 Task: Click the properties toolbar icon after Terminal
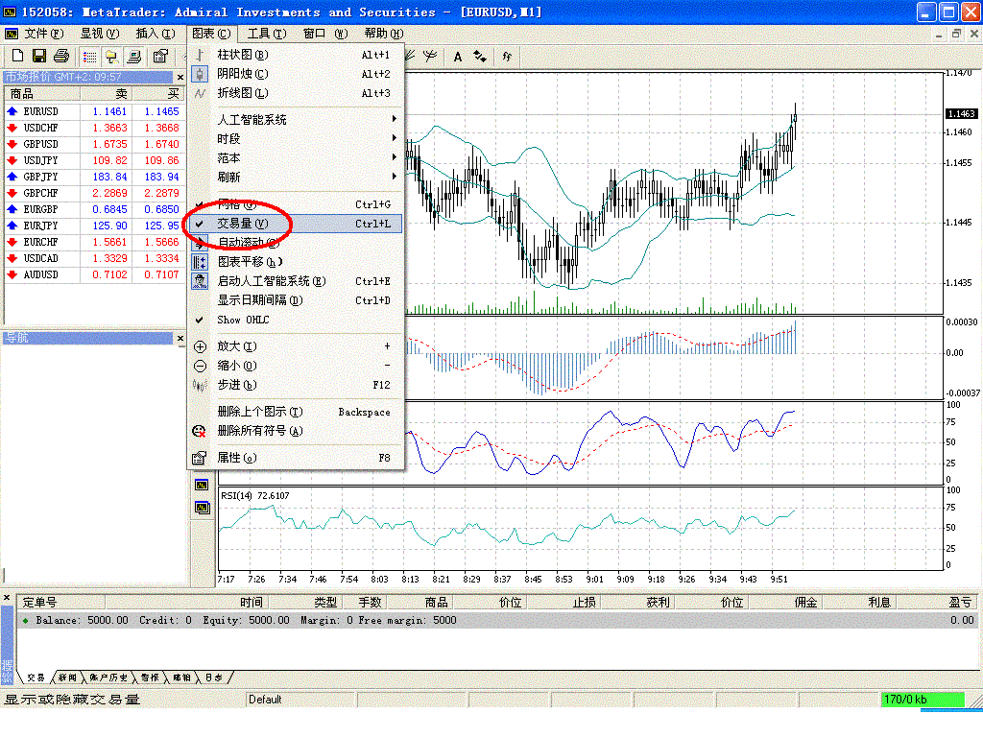[x=160, y=57]
